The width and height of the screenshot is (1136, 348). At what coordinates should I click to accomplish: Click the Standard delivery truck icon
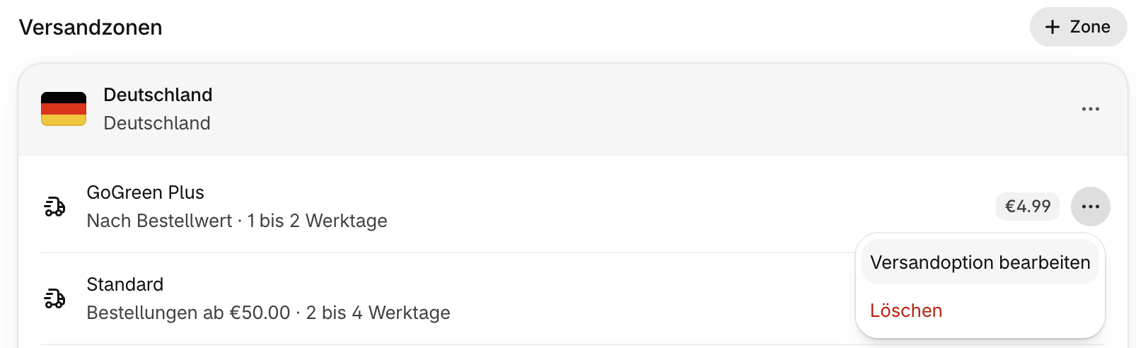54,298
